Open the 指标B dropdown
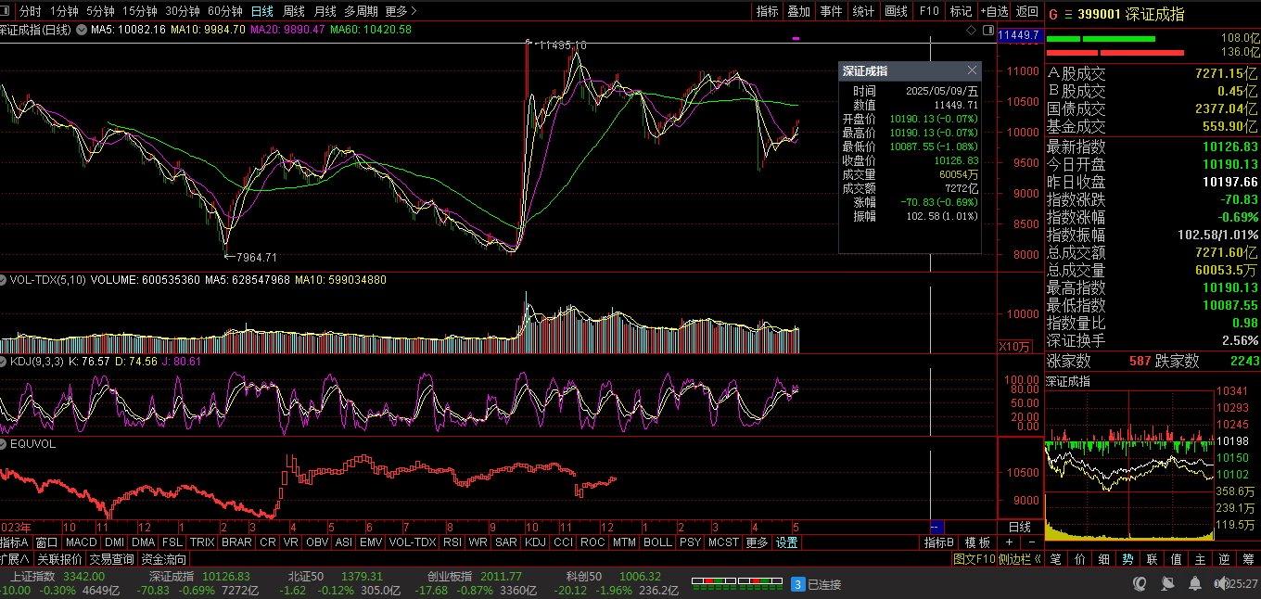Viewport: 1261px width, 599px height. 939,542
